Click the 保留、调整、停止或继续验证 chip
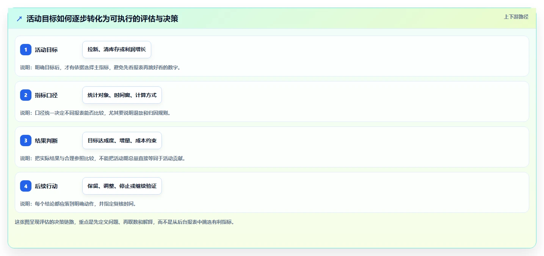544x256 pixels. click(122, 186)
